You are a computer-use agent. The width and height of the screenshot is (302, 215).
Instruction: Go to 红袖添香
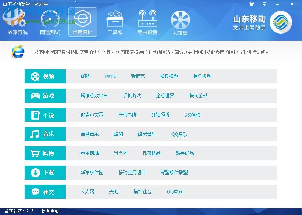pyautogui.click(x=160, y=115)
